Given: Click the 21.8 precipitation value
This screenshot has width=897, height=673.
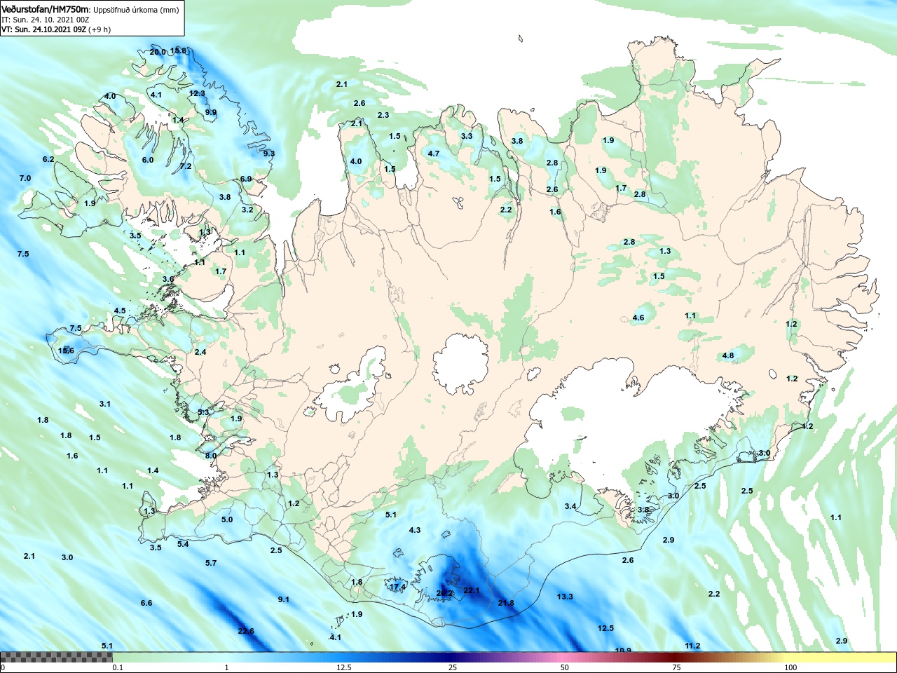Looking at the screenshot, I should (506, 603).
